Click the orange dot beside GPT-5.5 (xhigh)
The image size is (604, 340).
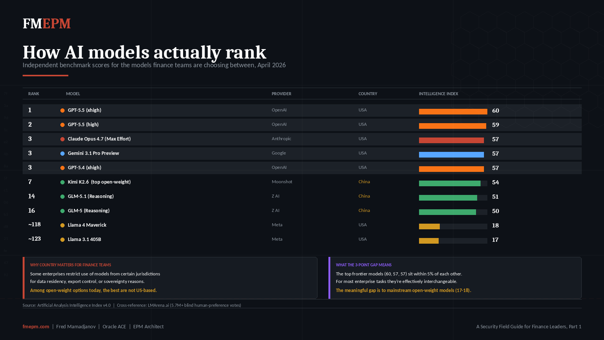click(62, 110)
